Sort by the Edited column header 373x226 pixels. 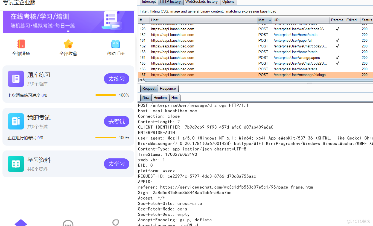pyautogui.click(x=353, y=20)
